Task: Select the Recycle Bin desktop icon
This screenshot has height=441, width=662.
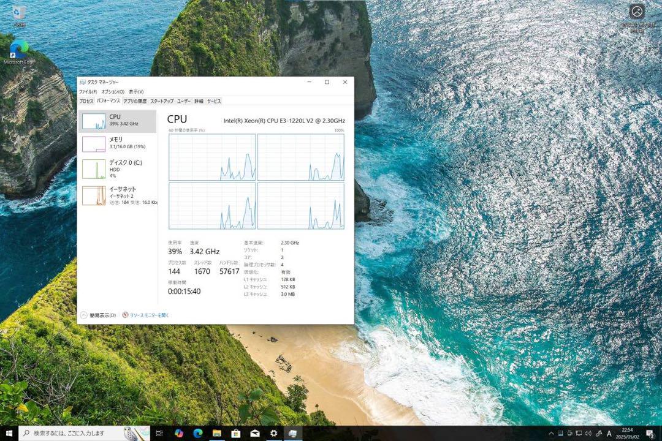Action: [19, 17]
